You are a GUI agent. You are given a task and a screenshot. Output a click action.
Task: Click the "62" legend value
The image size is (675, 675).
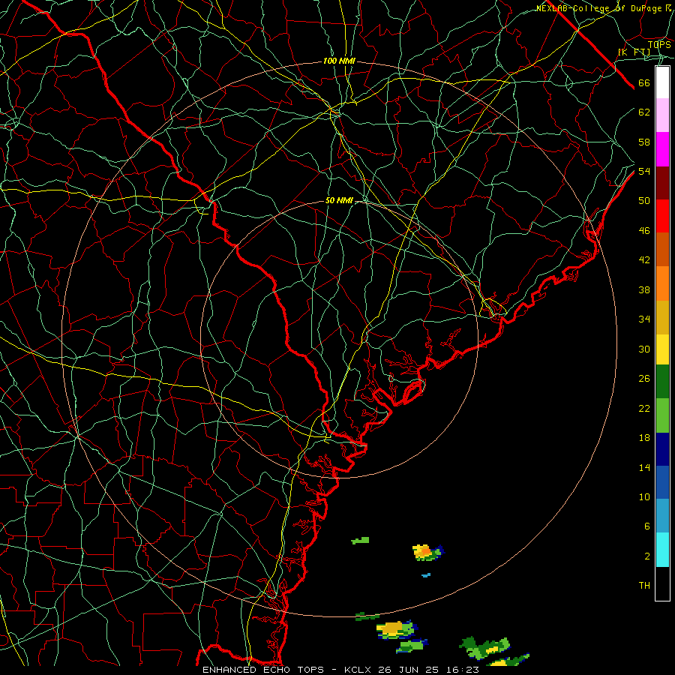tap(644, 112)
